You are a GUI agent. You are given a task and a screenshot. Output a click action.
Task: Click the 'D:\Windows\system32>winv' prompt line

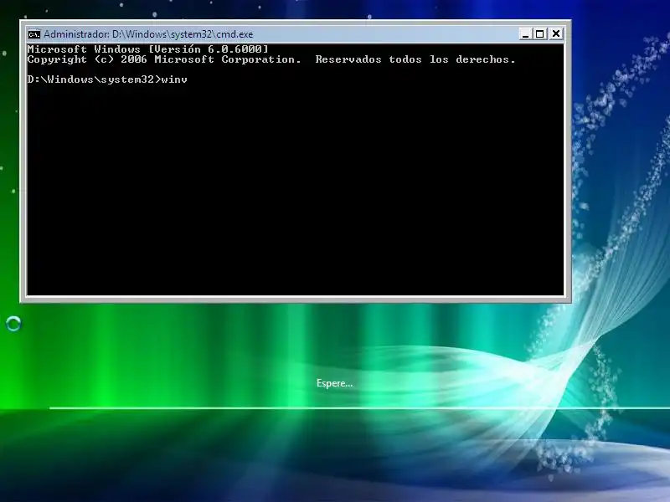coord(107,79)
